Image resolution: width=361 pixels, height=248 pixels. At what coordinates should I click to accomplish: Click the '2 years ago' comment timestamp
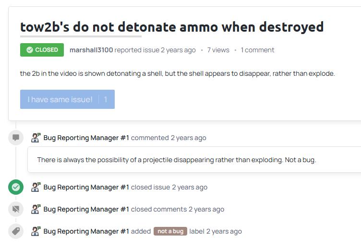[x=188, y=138]
